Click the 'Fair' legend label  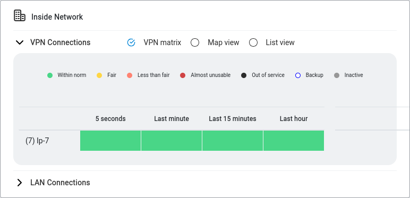[112, 75]
